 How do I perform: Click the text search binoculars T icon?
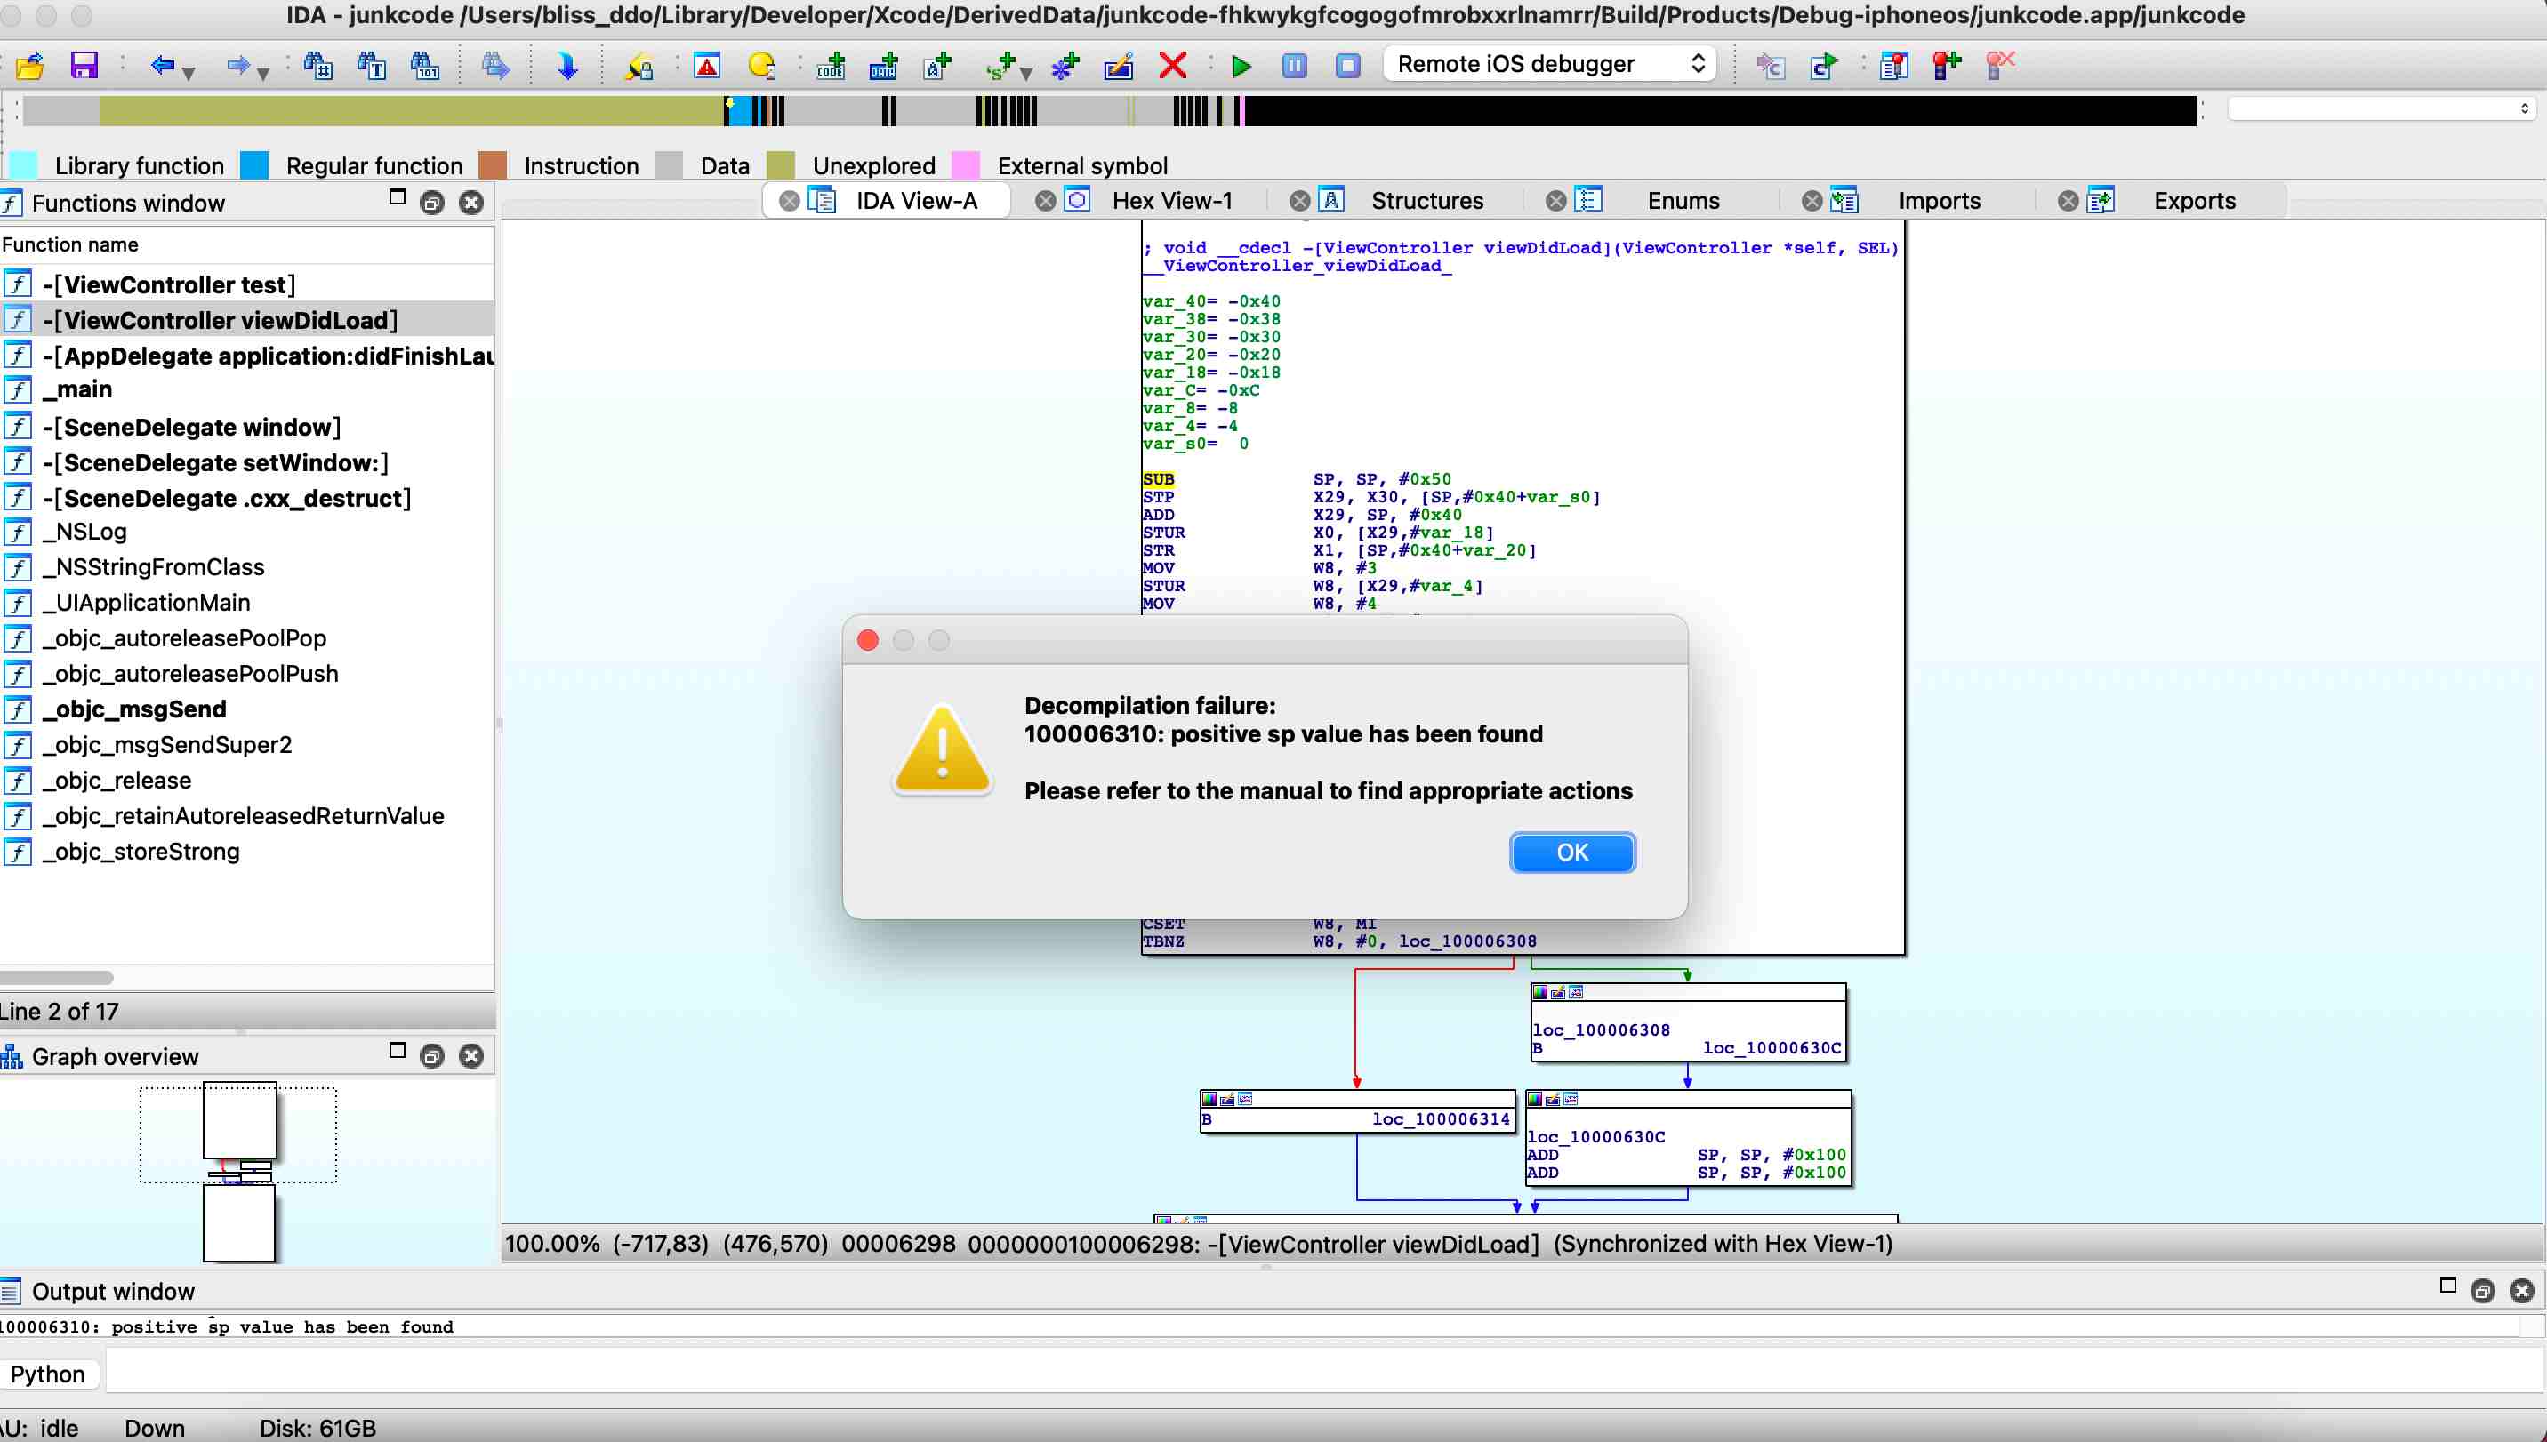pyautogui.click(x=372, y=66)
